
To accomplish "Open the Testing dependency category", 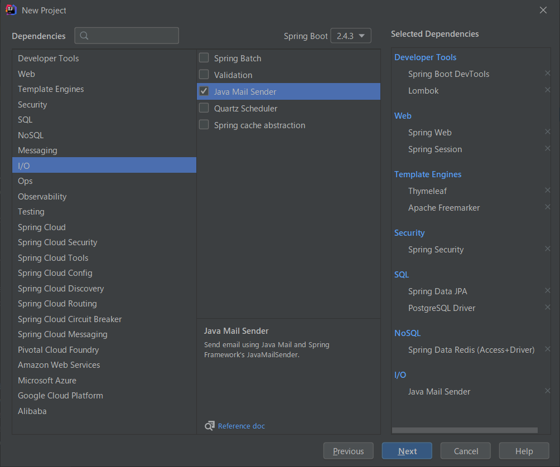I will [x=31, y=212].
